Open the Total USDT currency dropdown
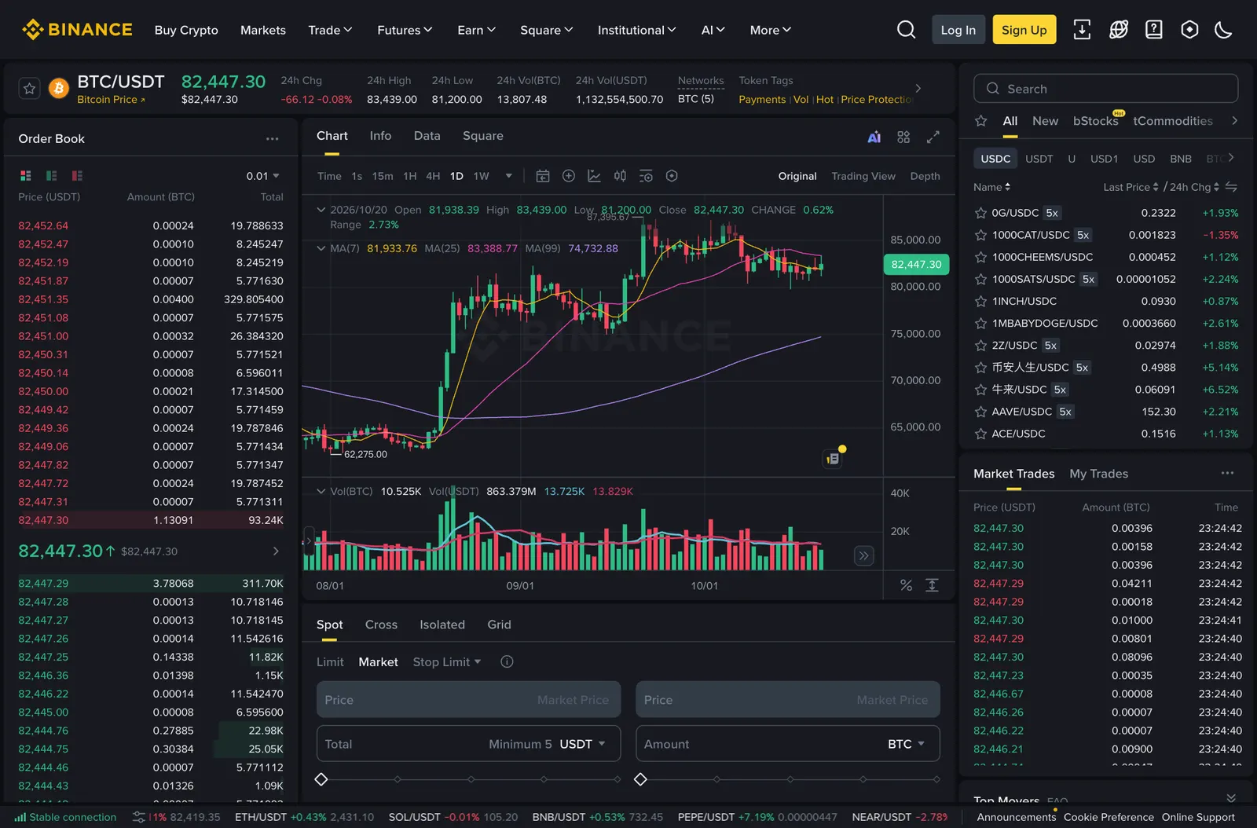This screenshot has width=1257, height=828. (x=582, y=744)
